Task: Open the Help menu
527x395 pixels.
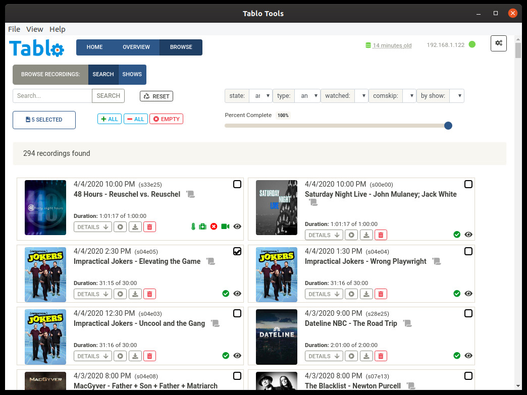Action: click(58, 29)
